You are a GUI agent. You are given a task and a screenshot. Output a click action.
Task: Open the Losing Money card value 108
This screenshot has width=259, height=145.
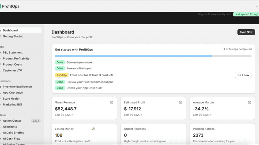[58, 135]
